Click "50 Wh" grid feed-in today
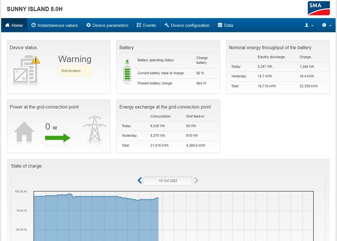Screen dimensions: 337x241 (191, 126)
